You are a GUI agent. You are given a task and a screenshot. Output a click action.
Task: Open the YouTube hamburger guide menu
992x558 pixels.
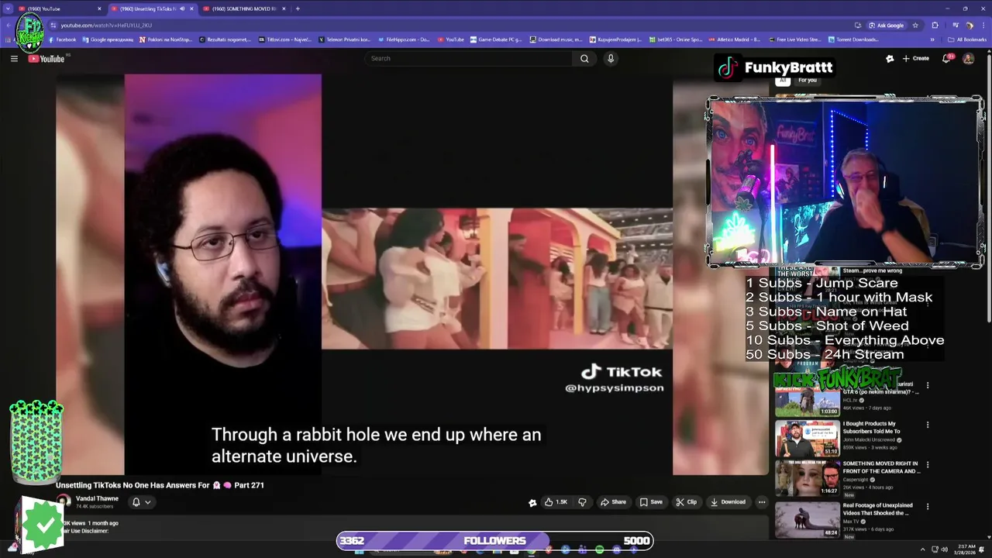pyautogui.click(x=14, y=59)
